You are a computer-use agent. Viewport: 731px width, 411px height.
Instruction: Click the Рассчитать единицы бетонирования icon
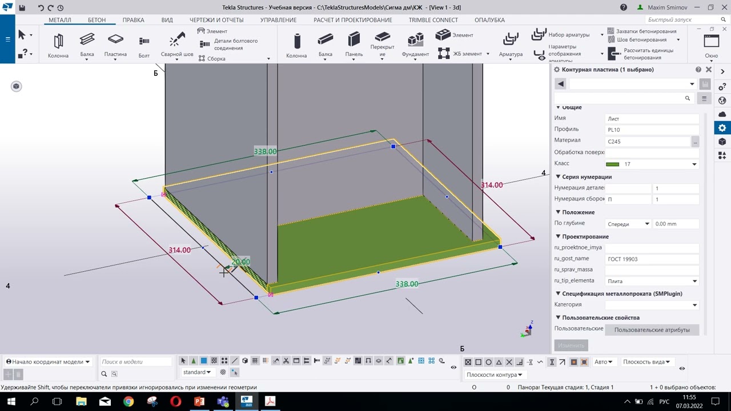click(x=614, y=54)
